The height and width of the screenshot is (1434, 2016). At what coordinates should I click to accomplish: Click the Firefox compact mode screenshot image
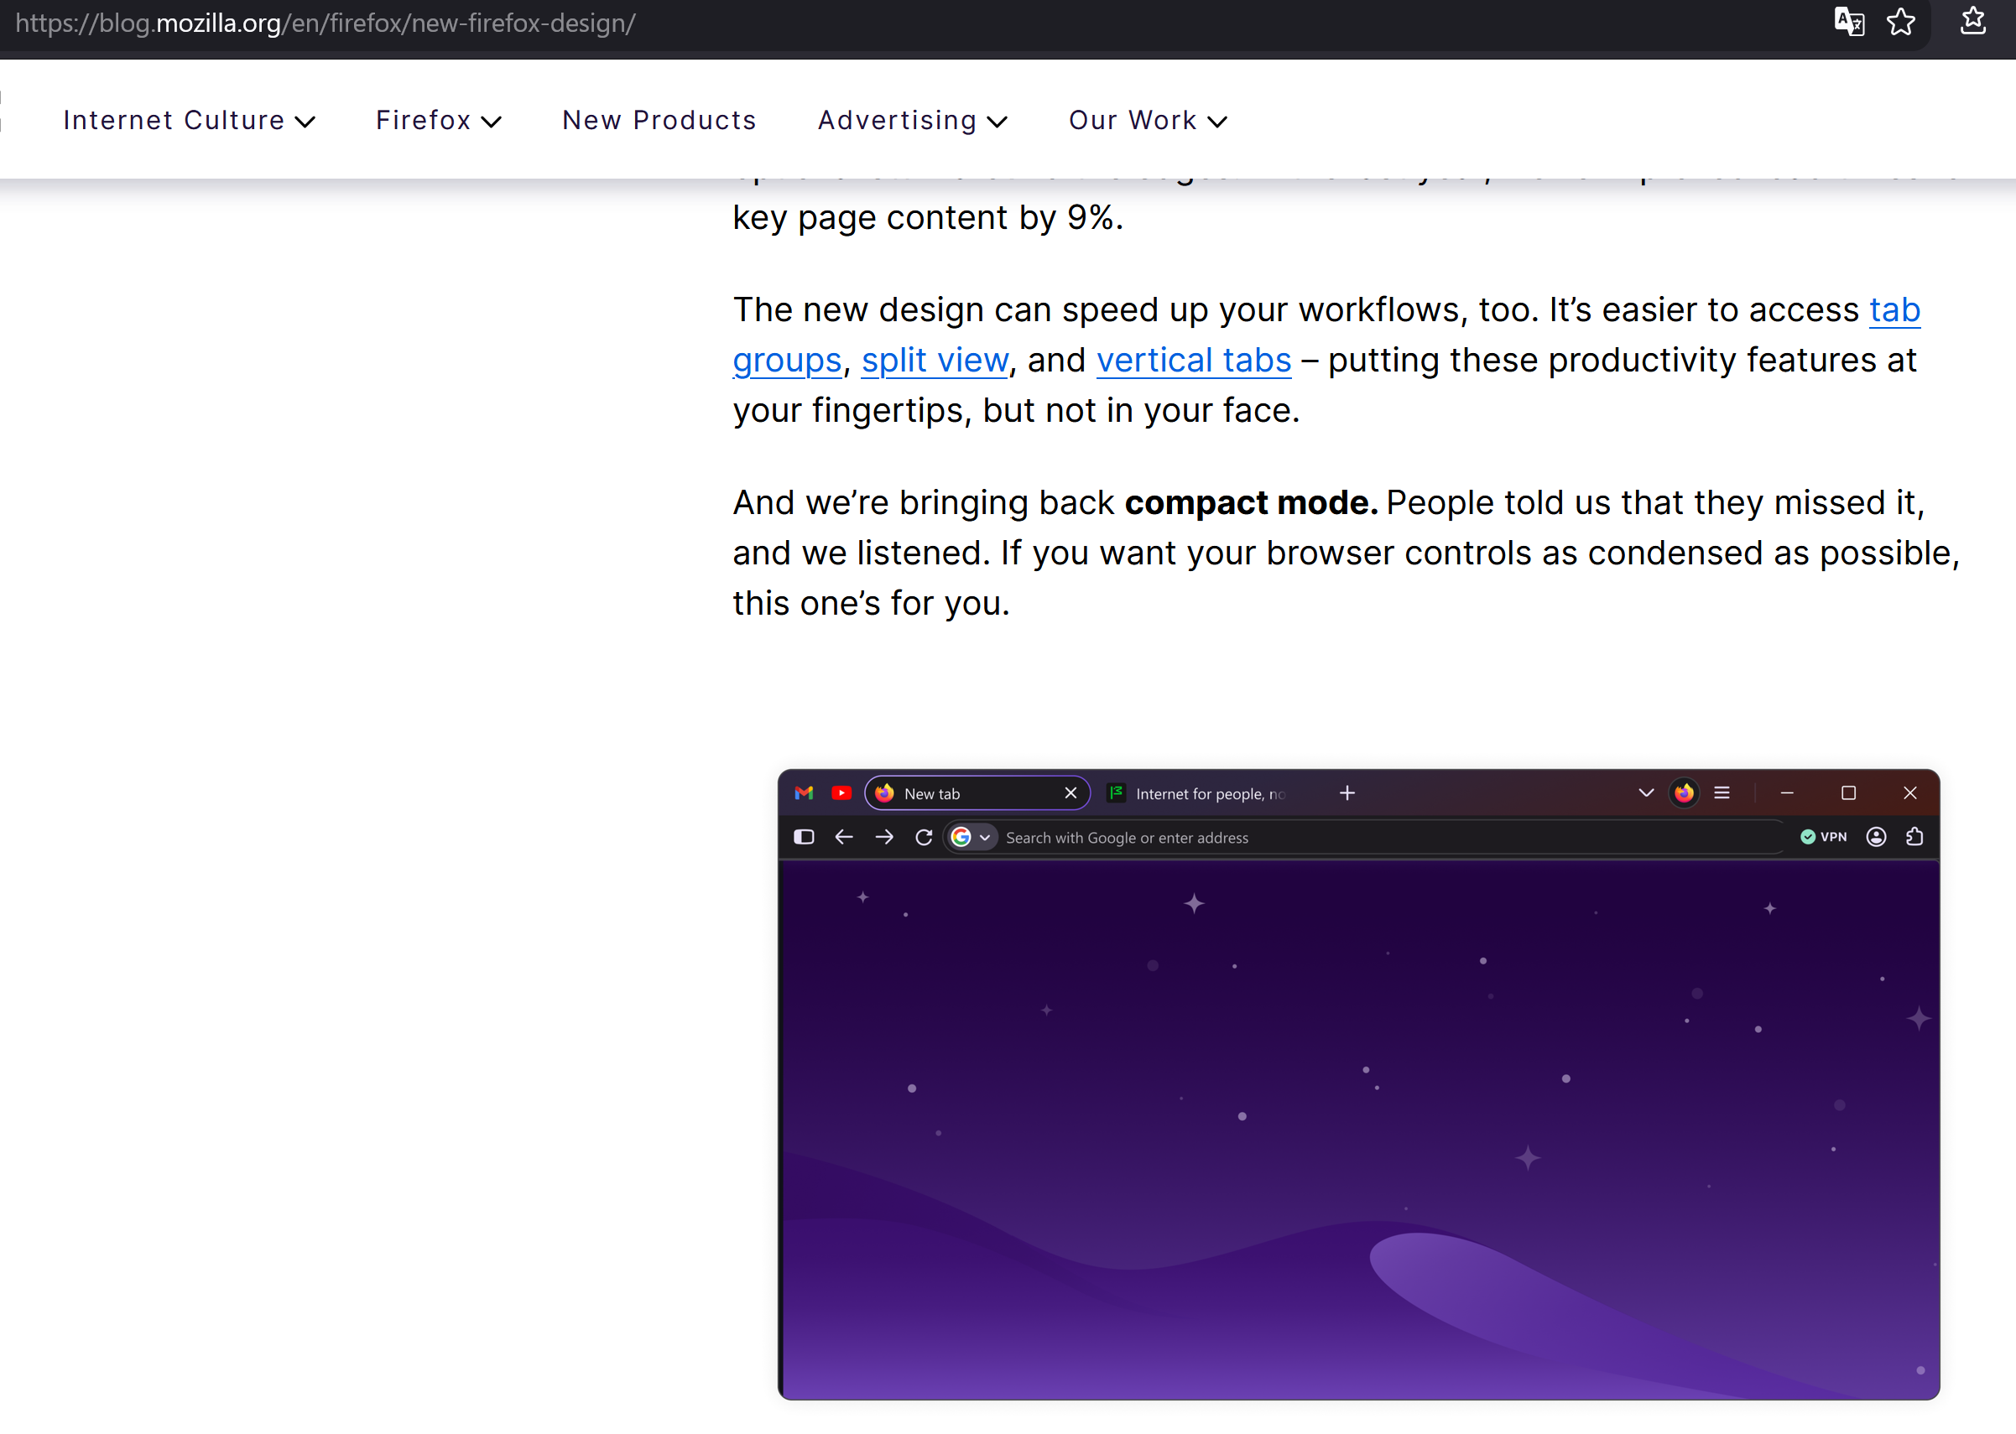click(x=1359, y=1084)
